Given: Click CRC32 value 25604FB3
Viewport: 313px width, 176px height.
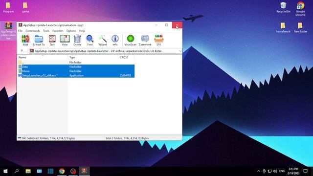Looking at the screenshot, I should [x=125, y=76].
